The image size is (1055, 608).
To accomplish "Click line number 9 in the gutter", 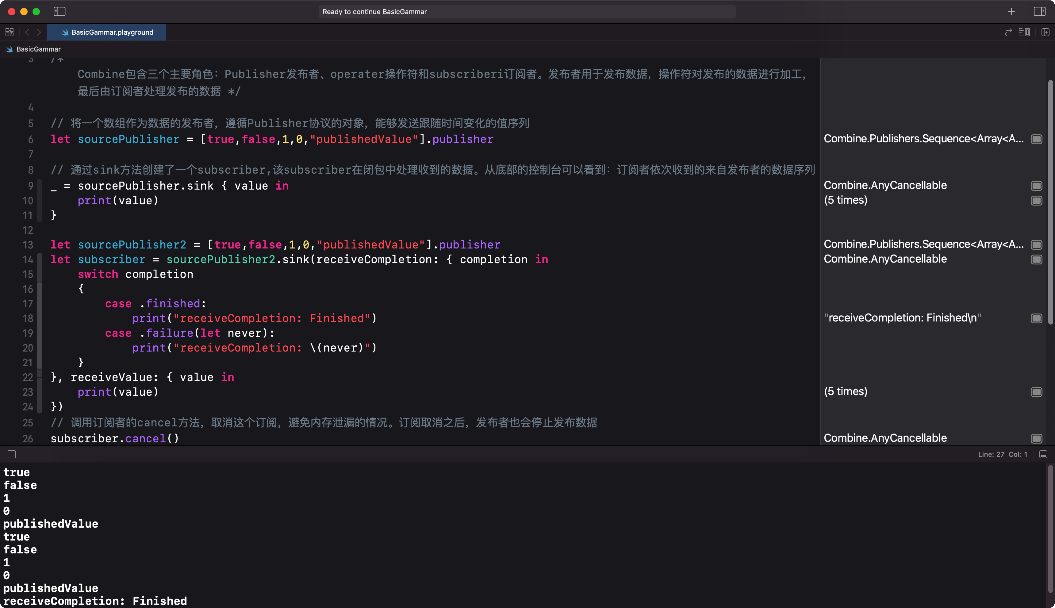I will point(30,186).
